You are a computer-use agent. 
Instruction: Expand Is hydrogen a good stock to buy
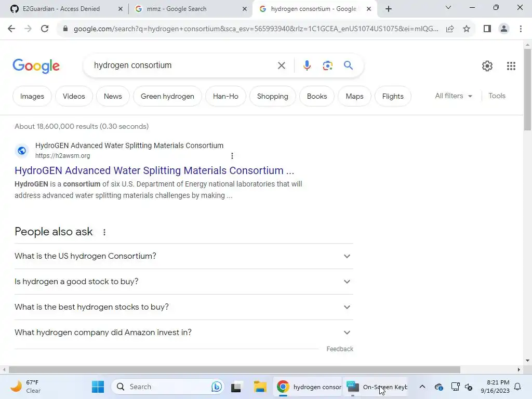[x=184, y=282]
